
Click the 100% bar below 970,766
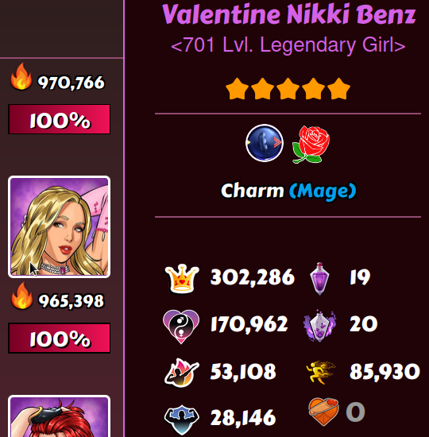point(59,119)
